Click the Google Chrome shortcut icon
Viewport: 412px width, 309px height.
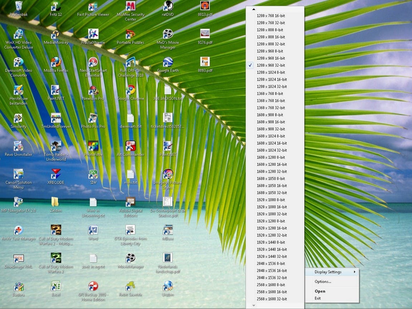(131, 93)
